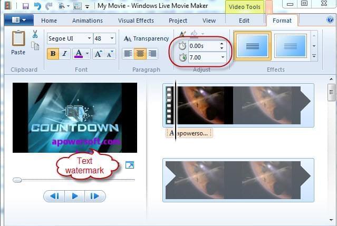Select center text alignment

[x=140, y=53]
